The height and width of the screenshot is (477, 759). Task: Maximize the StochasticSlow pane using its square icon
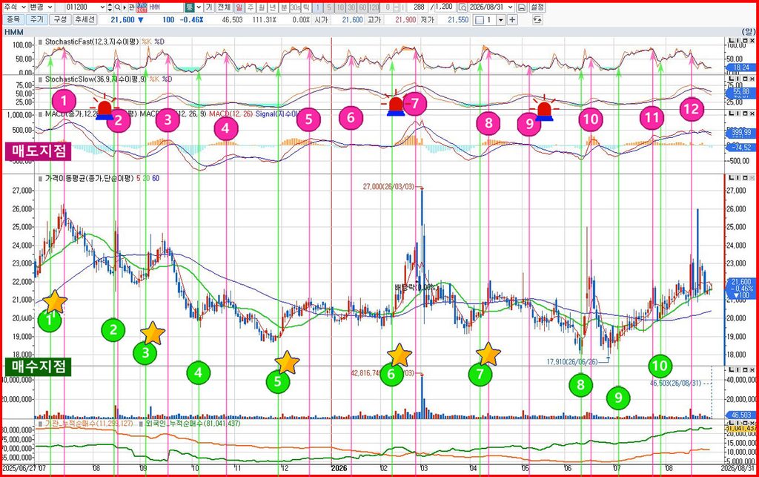[x=746, y=79]
